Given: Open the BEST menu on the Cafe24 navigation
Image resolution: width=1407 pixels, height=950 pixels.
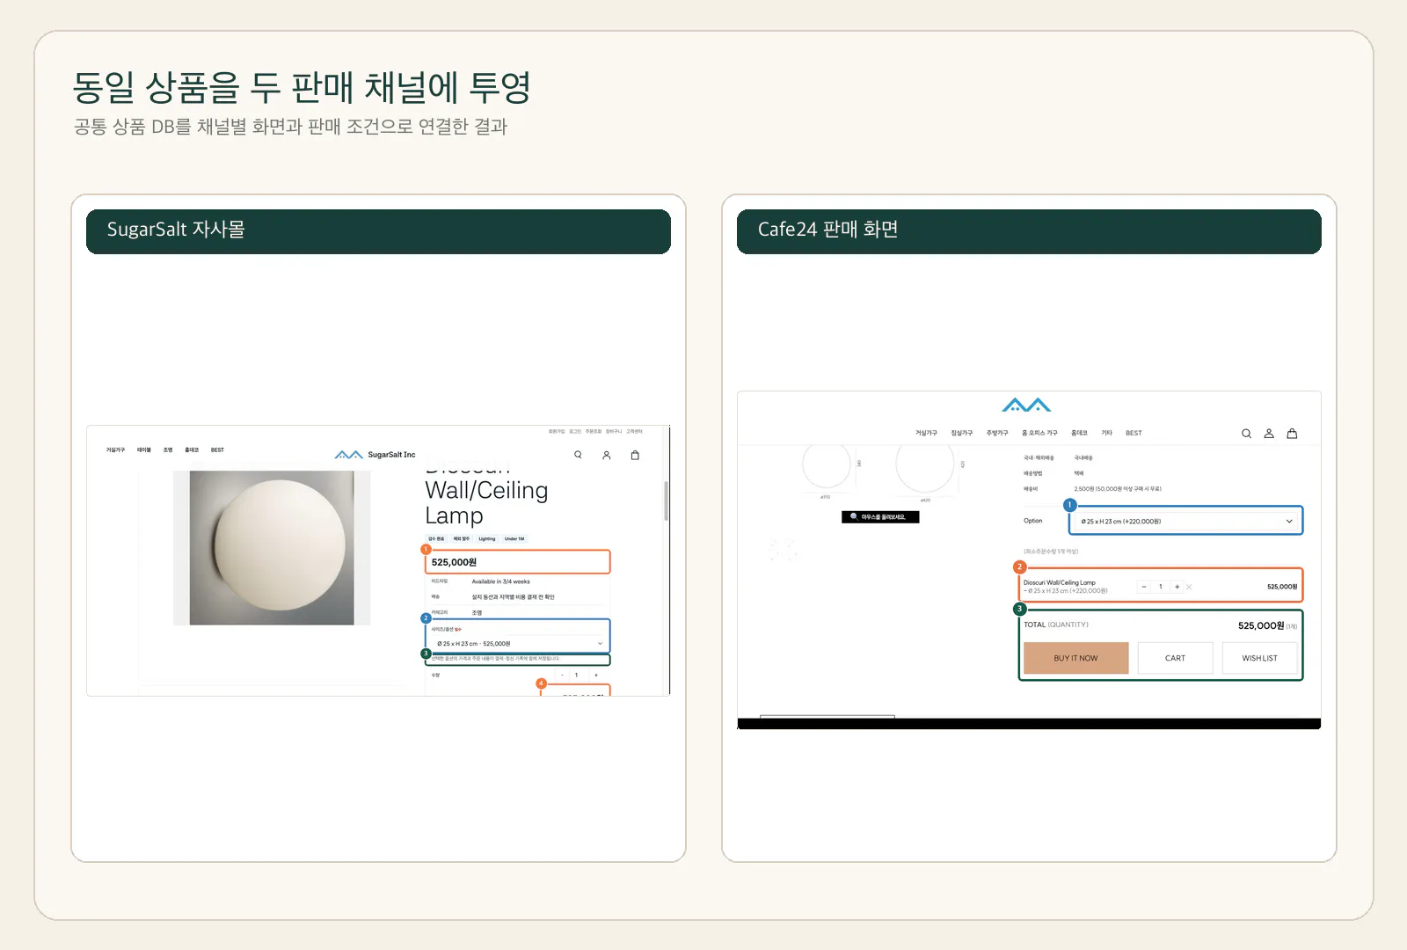Looking at the screenshot, I should click(x=1134, y=433).
